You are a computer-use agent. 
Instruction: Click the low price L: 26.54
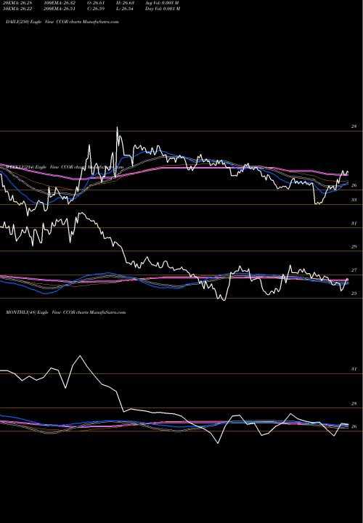coord(125,9)
